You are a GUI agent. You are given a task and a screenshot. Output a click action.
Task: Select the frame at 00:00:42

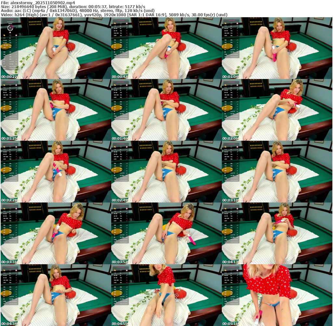(166, 48)
